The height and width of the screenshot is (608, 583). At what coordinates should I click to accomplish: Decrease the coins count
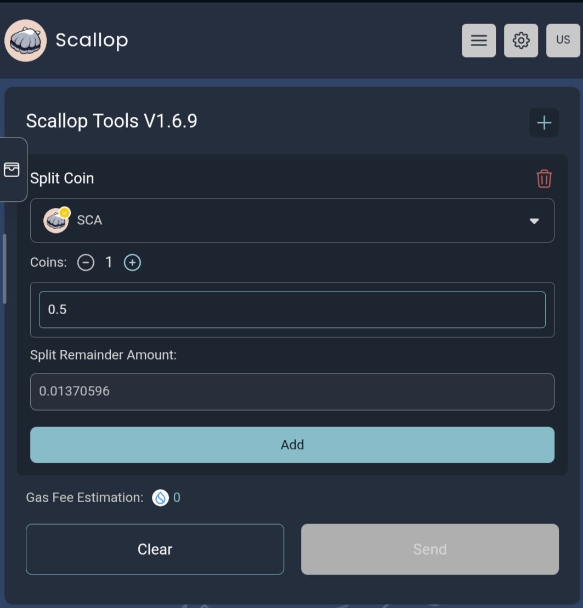[86, 263]
